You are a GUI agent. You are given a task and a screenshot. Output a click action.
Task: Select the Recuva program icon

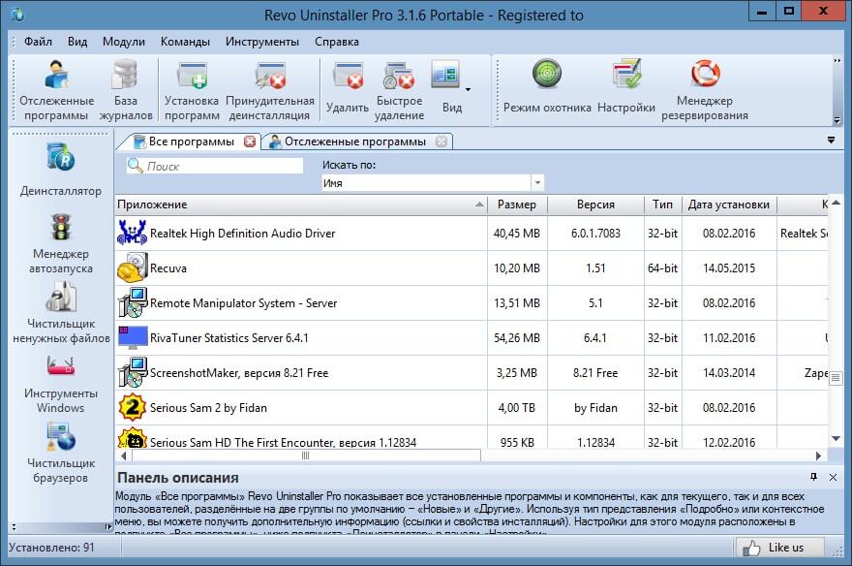point(132,267)
